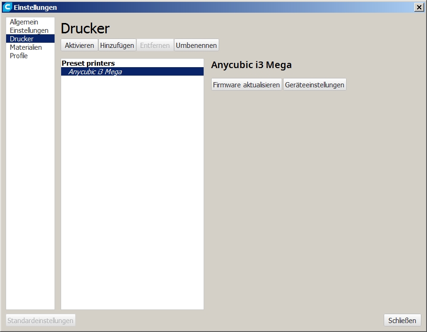427x332 pixels.
Task: Switch to the Materialien page
Action: [x=26, y=47]
